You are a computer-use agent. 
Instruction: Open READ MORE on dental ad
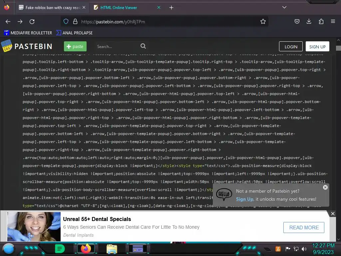pyautogui.click(x=304, y=227)
